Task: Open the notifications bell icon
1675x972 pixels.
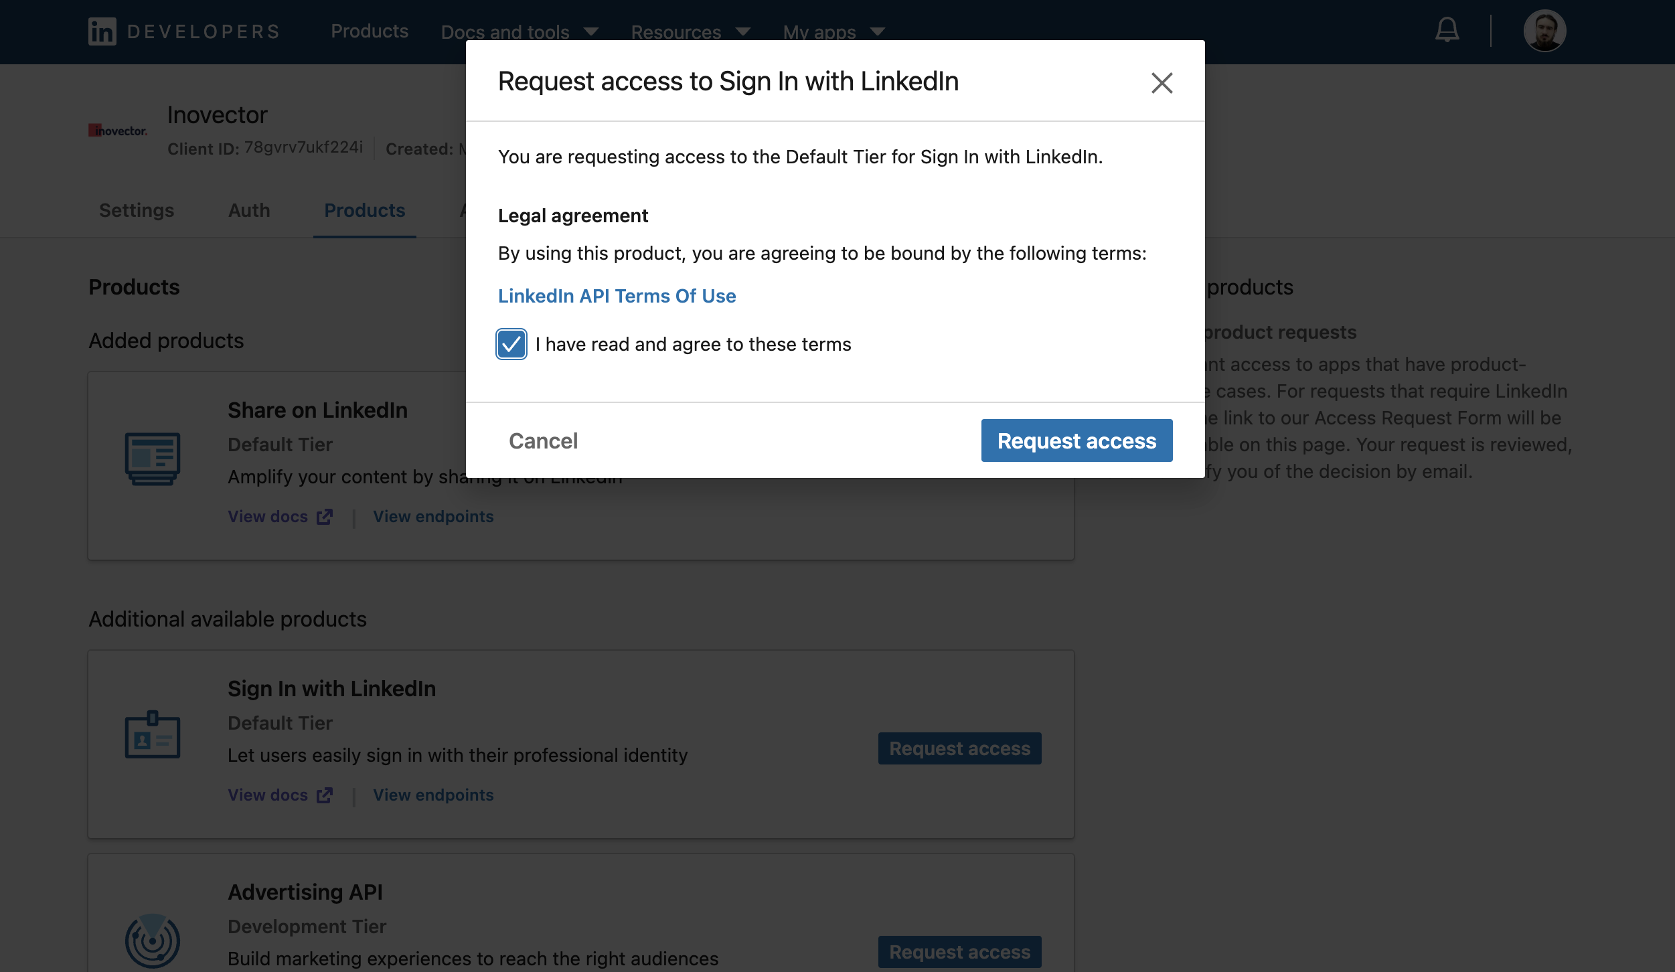Action: 1447,30
